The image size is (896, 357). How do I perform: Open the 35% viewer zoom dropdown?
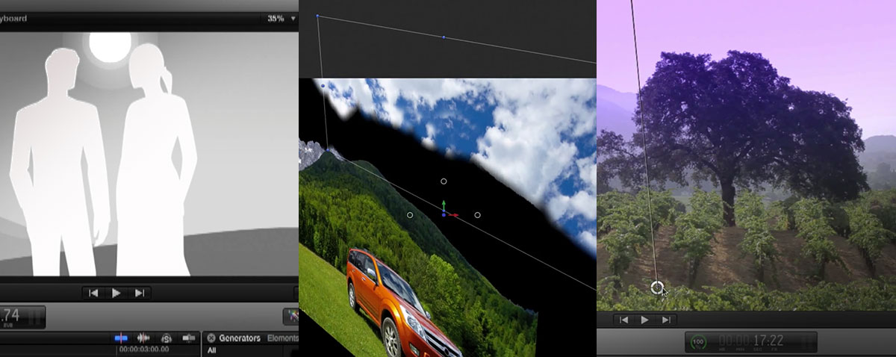tap(281, 19)
